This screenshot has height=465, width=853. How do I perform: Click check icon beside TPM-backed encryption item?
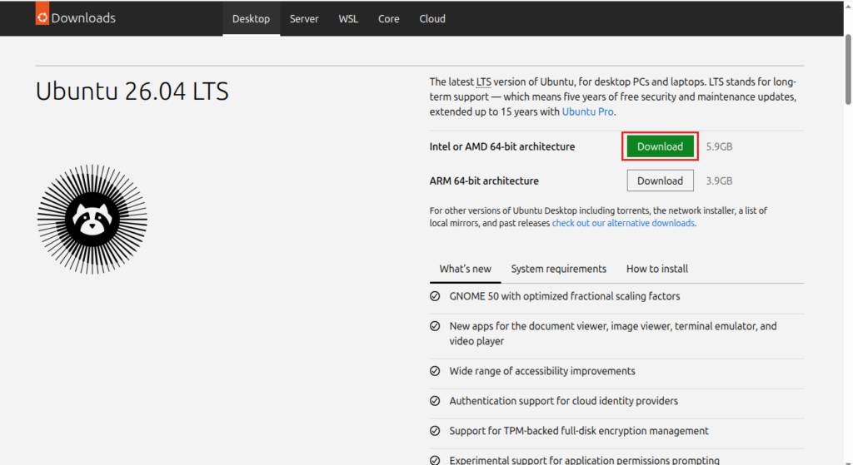tap(435, 431)
